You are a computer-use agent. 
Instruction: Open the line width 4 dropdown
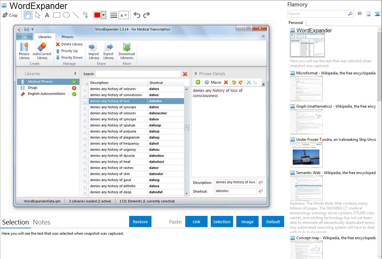pyautogui.click(x=124, y=15)
